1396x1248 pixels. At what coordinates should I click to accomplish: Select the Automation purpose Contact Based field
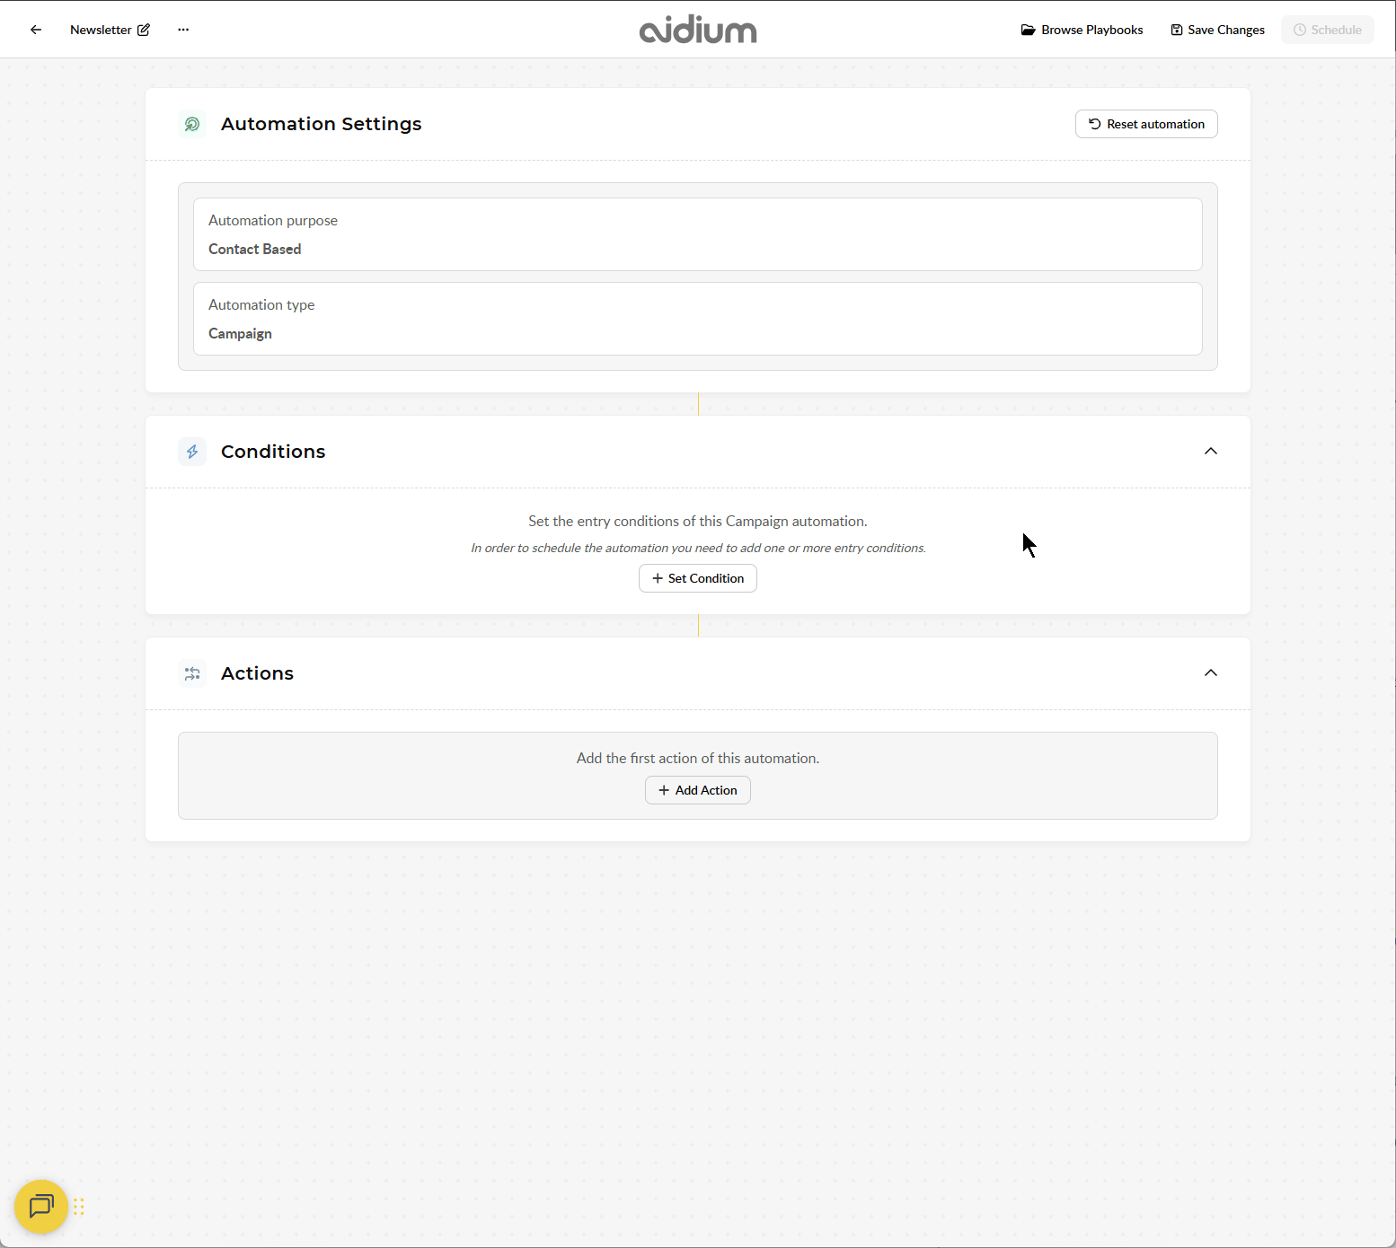pos(697,234)
